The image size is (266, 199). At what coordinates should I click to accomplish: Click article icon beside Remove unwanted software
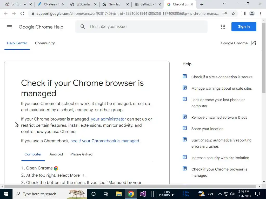click(185, 117)
